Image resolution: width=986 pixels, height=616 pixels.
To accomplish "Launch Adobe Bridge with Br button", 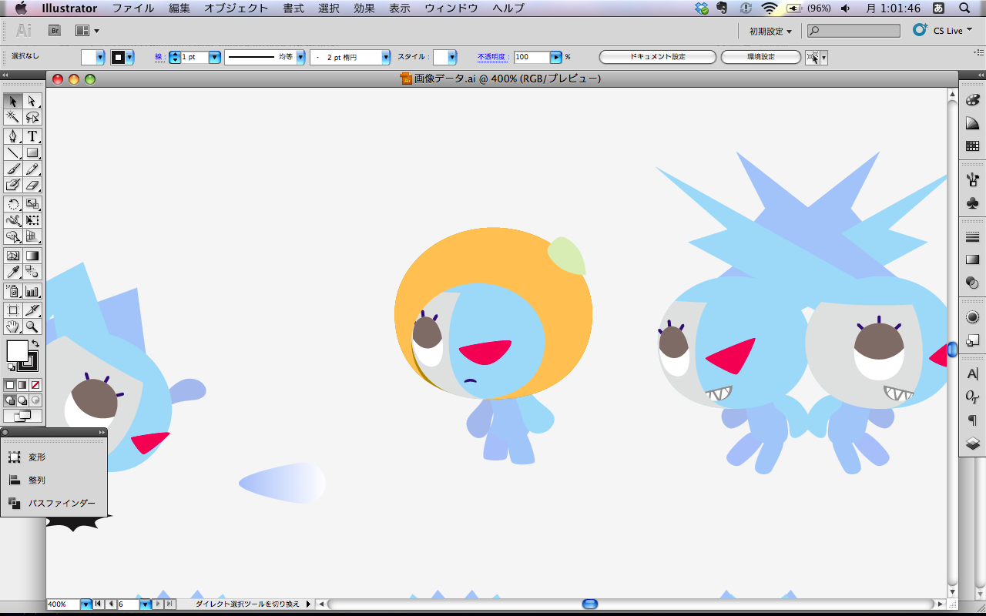I will click(x=55, y=31).
